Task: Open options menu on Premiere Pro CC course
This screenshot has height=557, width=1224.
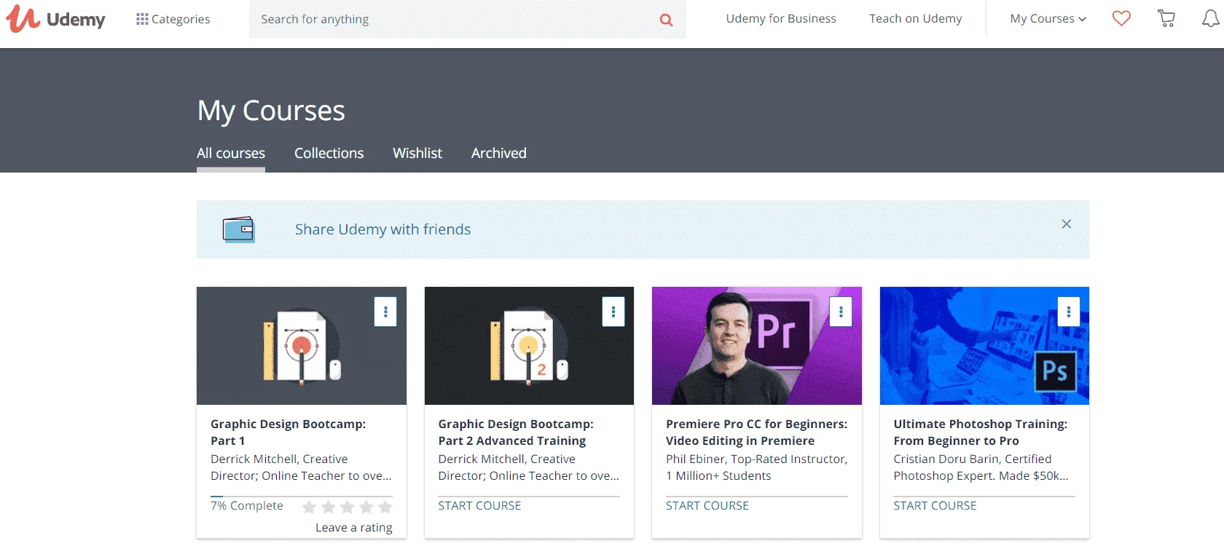Action: [841, 312]
